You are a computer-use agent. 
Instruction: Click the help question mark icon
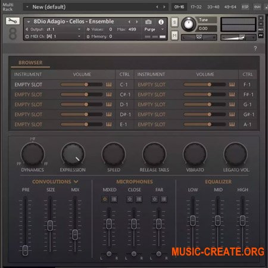point(255,48)
